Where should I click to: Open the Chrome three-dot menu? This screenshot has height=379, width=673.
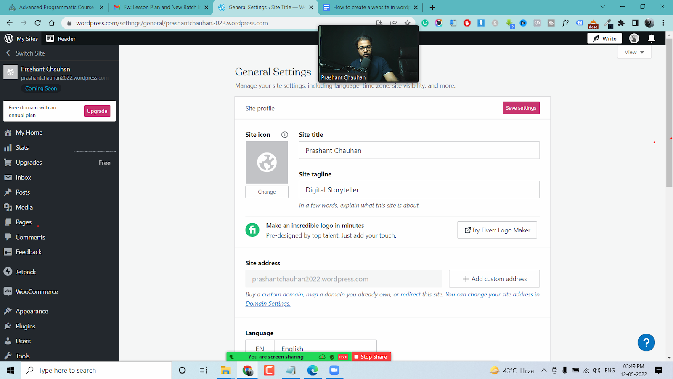(663, 23)
